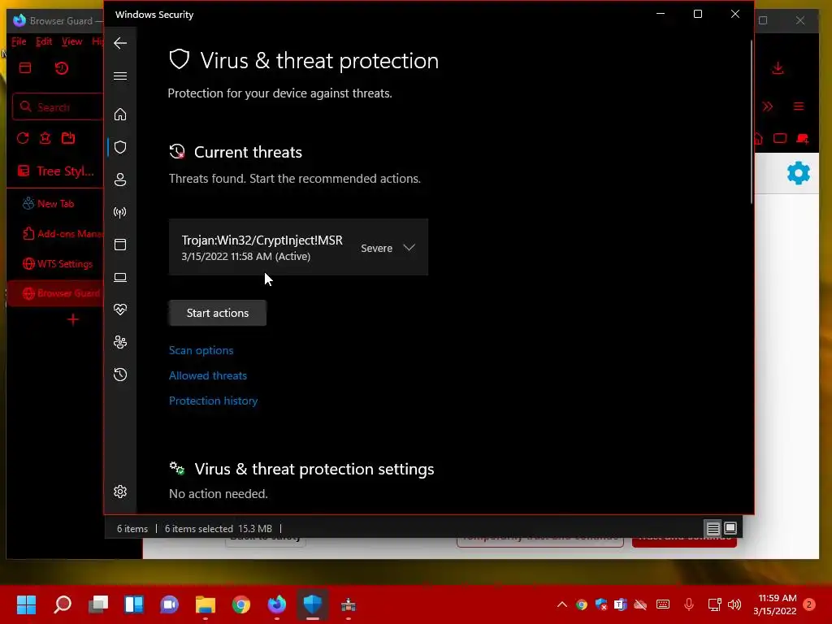The width and height of the screenshot is (832, 624).
Task: Click the Windows Security vertical scrollbar
Action: (x=752, y=122)
